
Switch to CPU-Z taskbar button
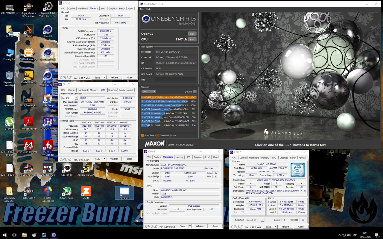click(x=54, y=235)
